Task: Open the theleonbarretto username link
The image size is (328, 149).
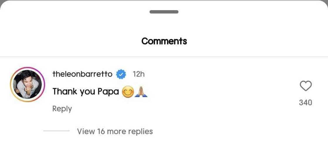Action: (82, 74)
